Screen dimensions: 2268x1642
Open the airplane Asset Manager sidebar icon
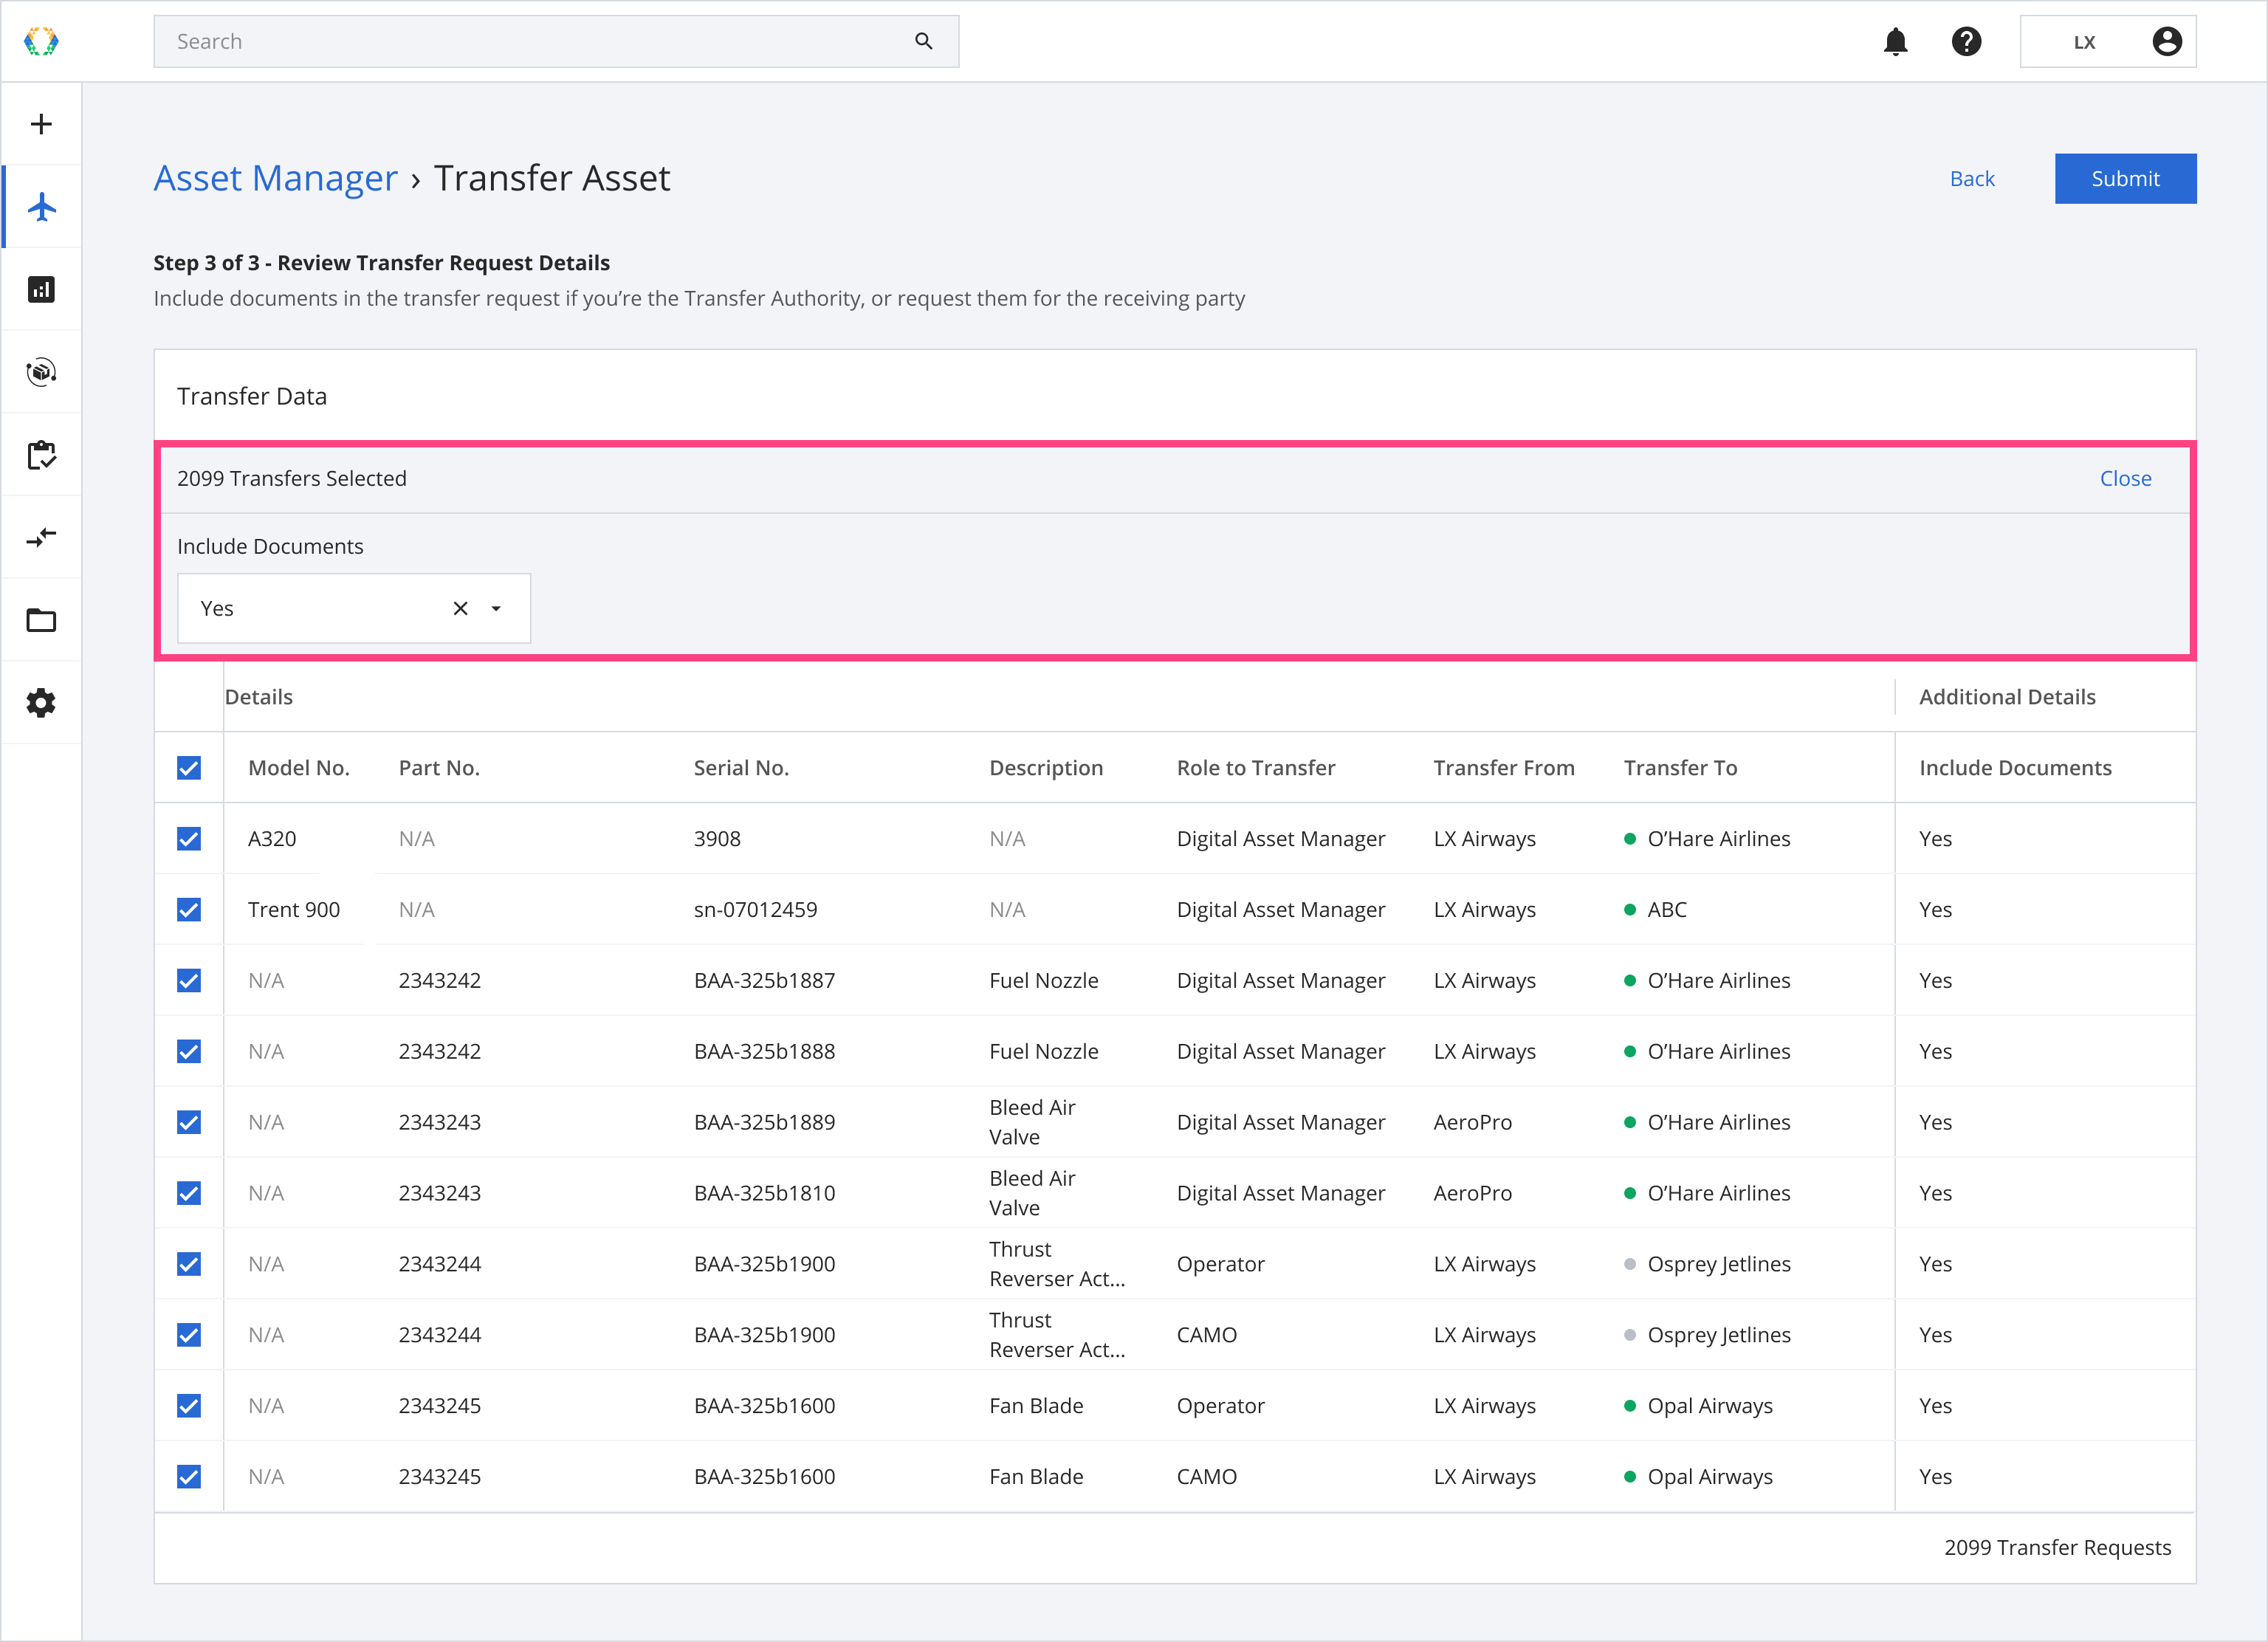pos(41,207)
